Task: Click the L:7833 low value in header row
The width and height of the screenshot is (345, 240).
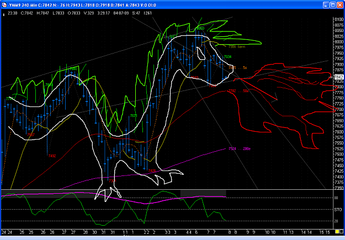Action: point(59,13)
